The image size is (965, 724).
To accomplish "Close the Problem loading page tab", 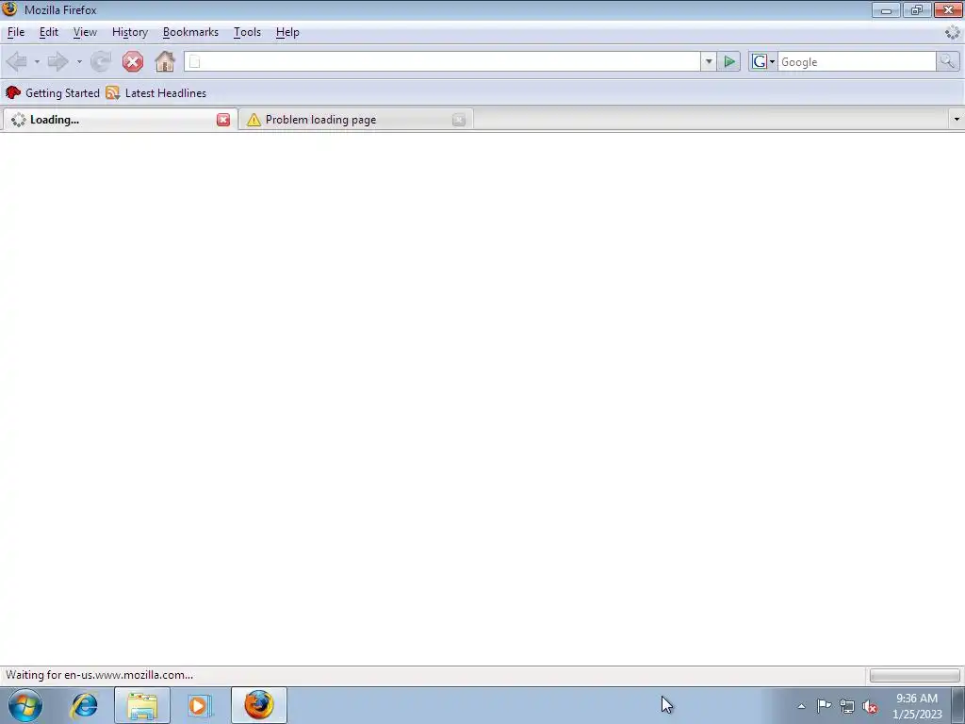I will (459, 120).
